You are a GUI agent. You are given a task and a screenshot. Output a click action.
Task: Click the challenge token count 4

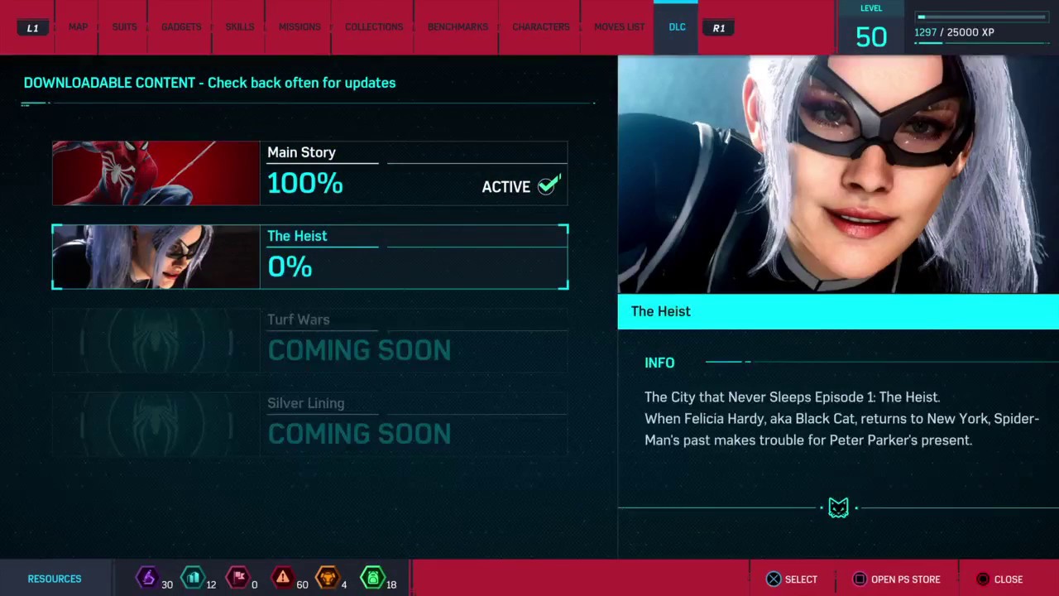[344, 584]
